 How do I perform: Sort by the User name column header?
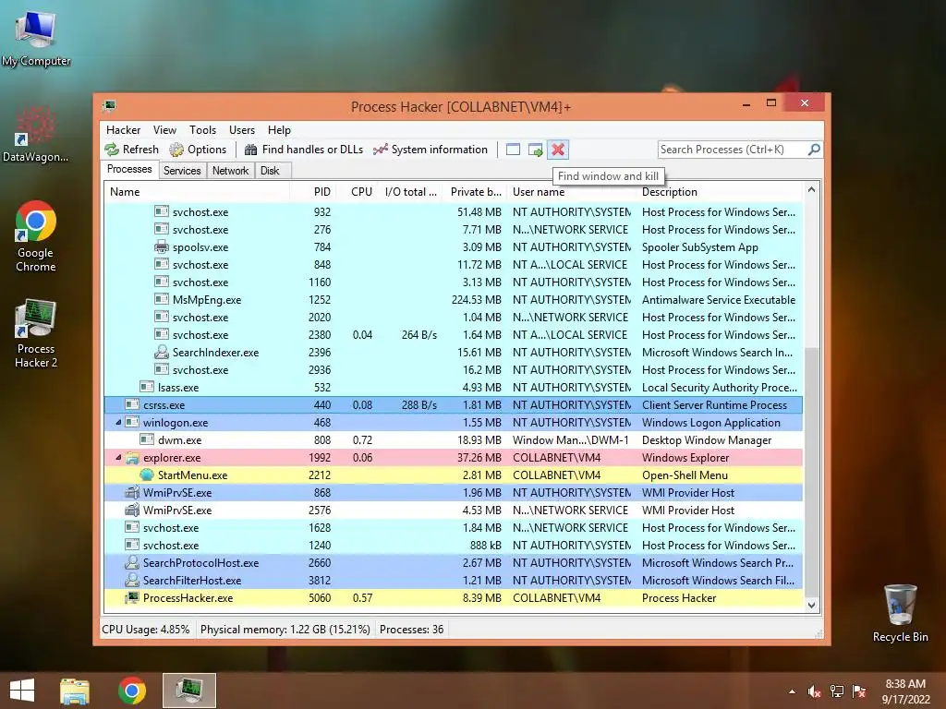[571, 192]
